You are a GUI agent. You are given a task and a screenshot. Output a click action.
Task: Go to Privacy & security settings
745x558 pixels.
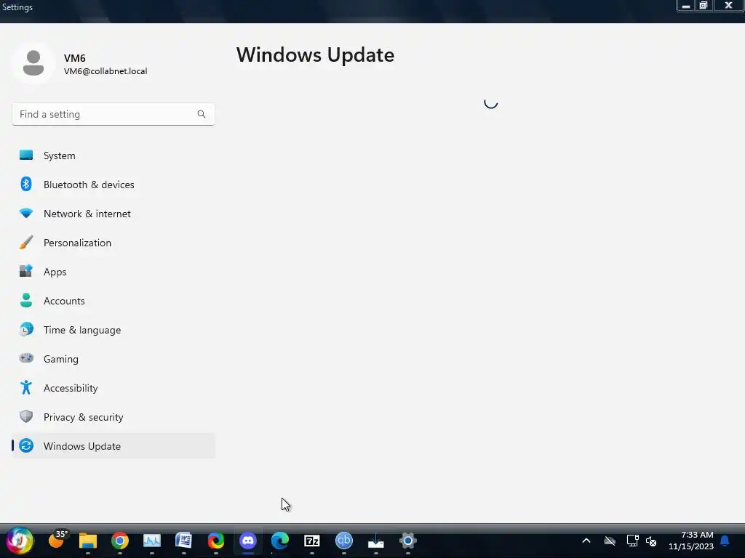(113, 417)
